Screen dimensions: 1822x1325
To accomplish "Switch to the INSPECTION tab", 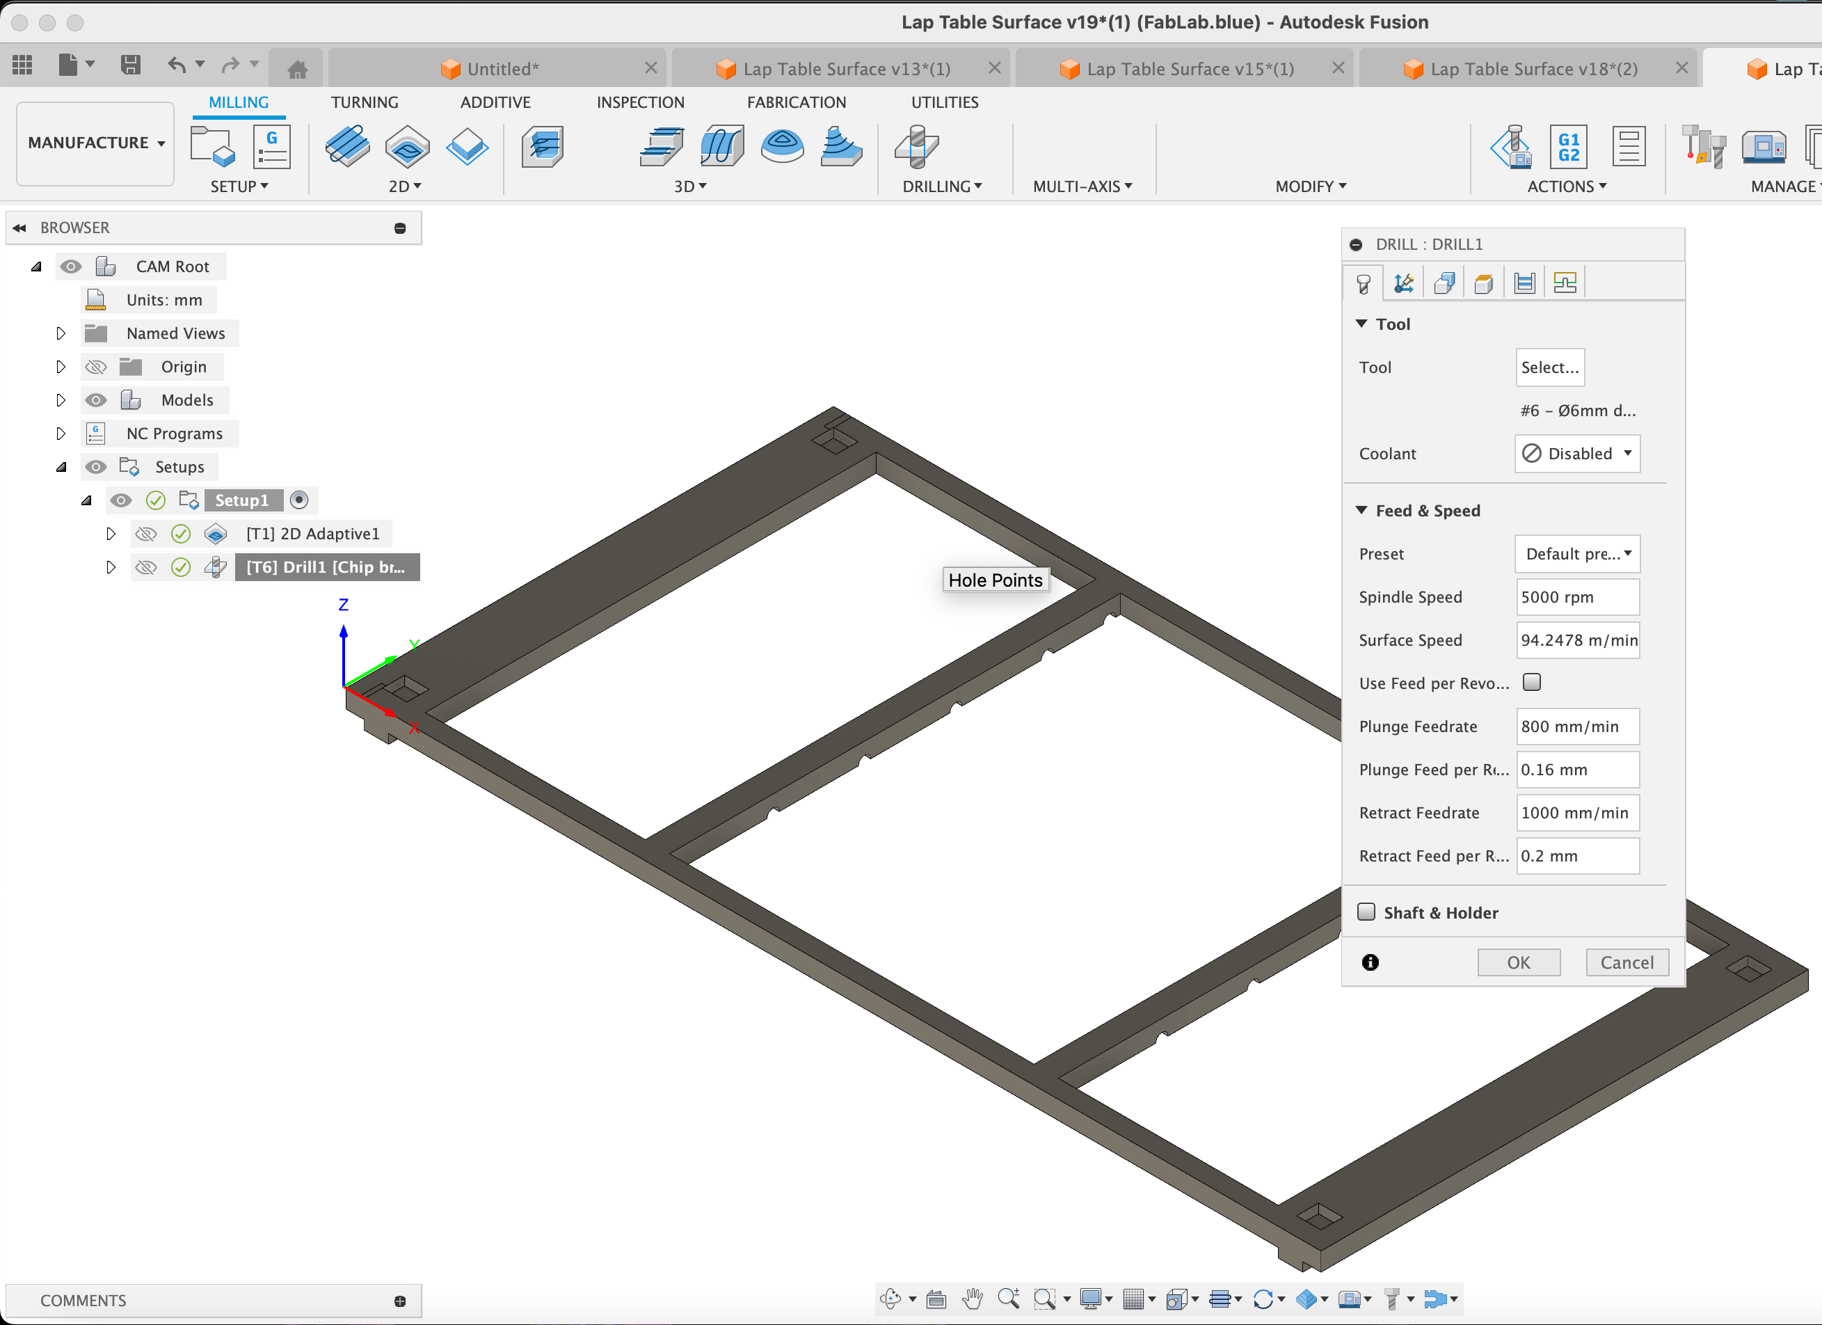I will click(x=640, y=103).
